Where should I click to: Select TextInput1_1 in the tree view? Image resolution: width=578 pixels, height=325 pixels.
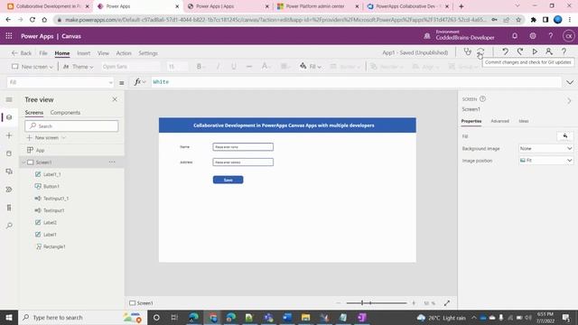56,199
